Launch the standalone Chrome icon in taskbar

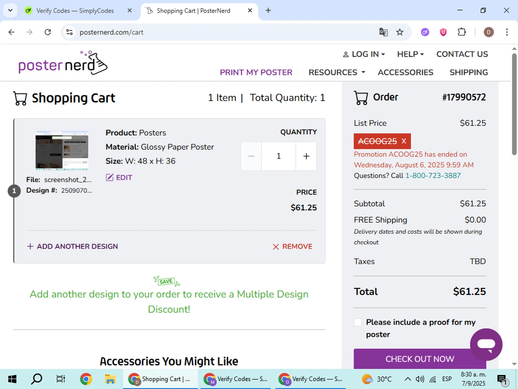(x=86, y=379)
